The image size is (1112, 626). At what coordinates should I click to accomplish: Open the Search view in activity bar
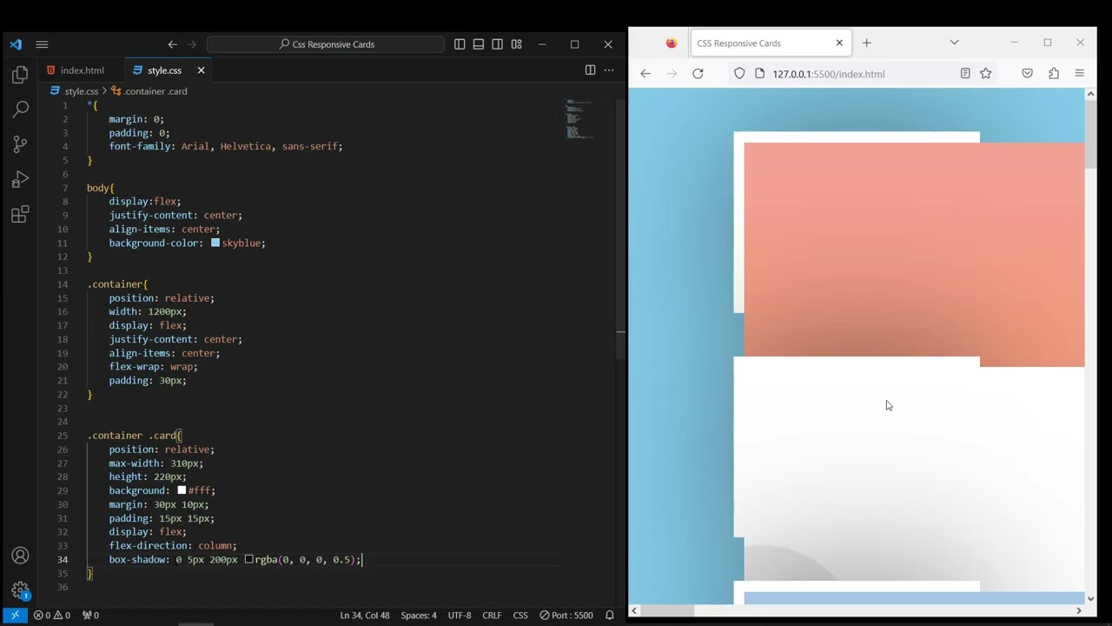point(20,110)
